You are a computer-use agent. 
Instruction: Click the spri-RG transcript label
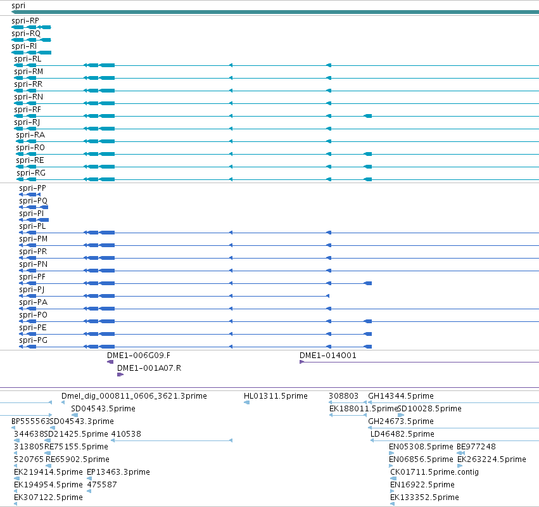click(31, 173)
